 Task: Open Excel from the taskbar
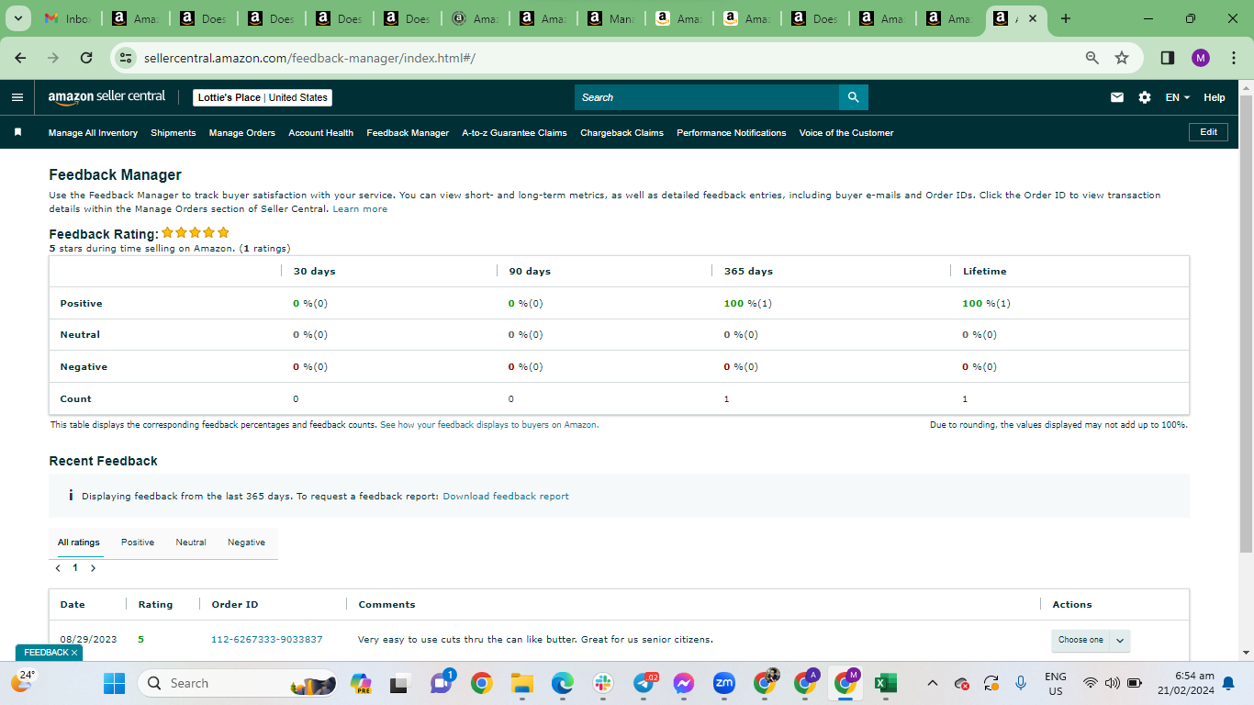(885, 683)
